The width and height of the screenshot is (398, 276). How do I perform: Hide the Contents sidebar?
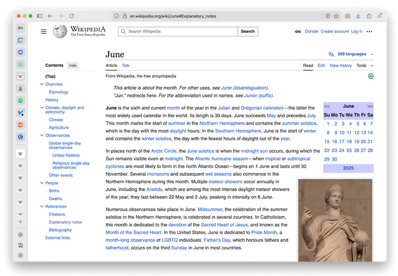tap(73, 66)
